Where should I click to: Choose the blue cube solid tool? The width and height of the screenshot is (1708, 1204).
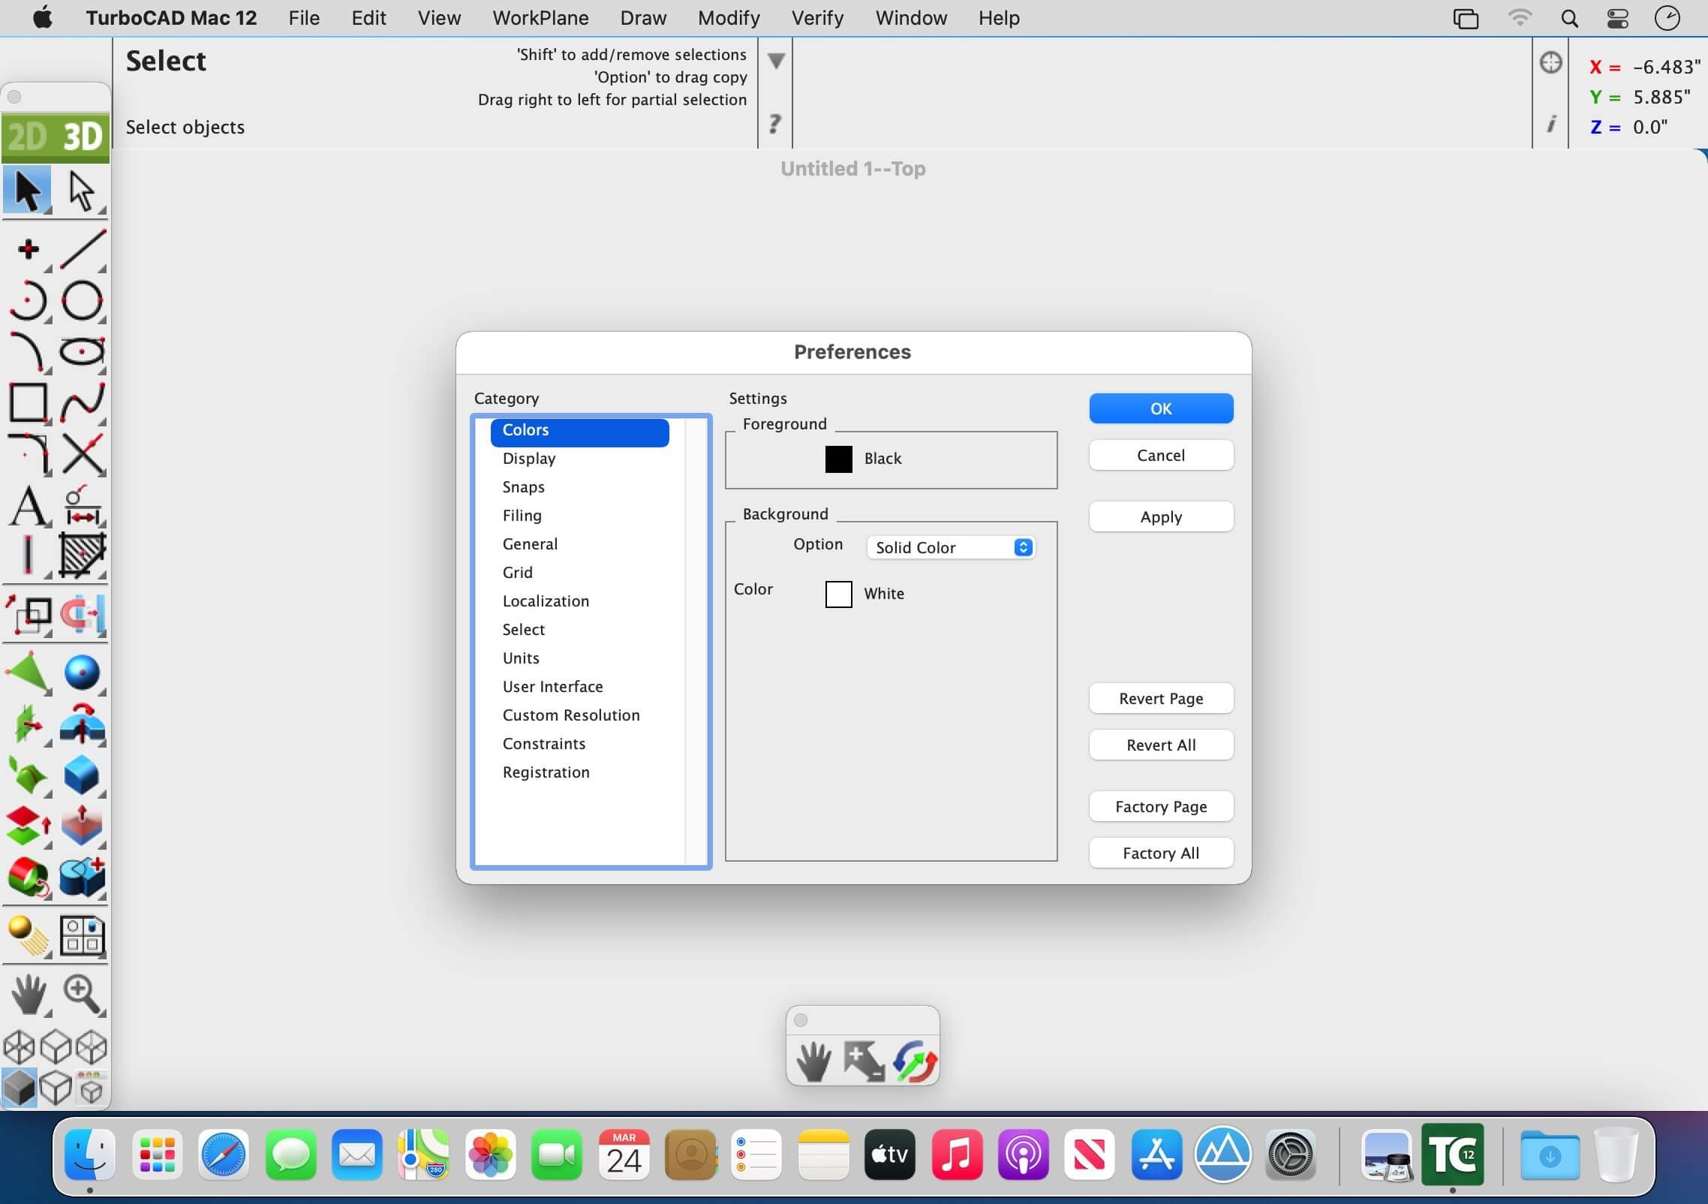[82, 775]
